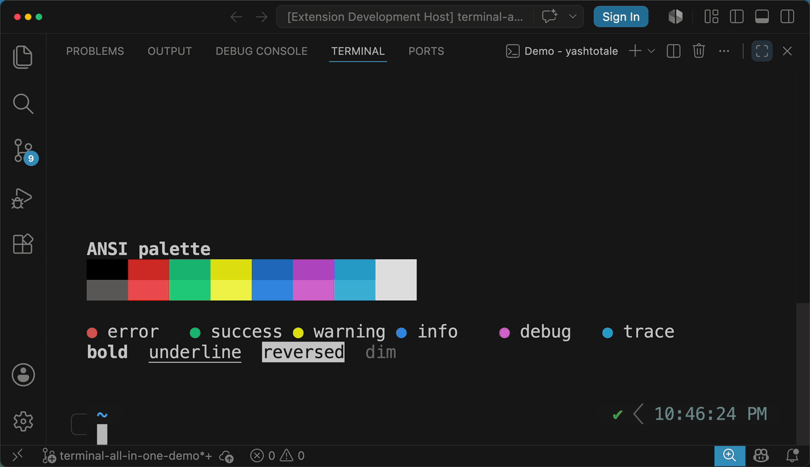Open the Search view
Viewport: 810px width, 467px height.
pos(23,103)
